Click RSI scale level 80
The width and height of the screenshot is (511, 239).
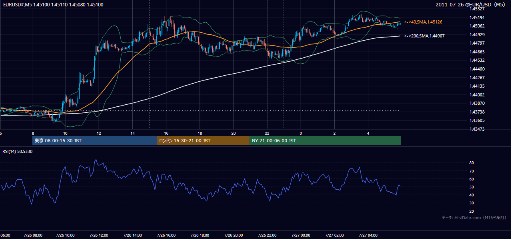click(x=472, y=163)
